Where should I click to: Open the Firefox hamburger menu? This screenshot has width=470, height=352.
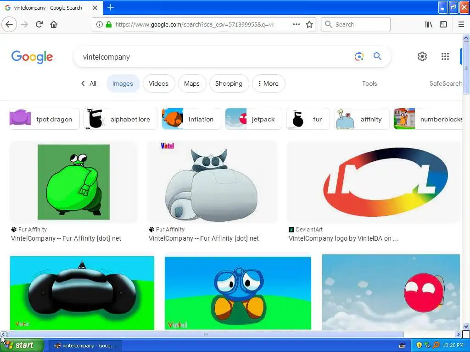[x=461, y=24]
